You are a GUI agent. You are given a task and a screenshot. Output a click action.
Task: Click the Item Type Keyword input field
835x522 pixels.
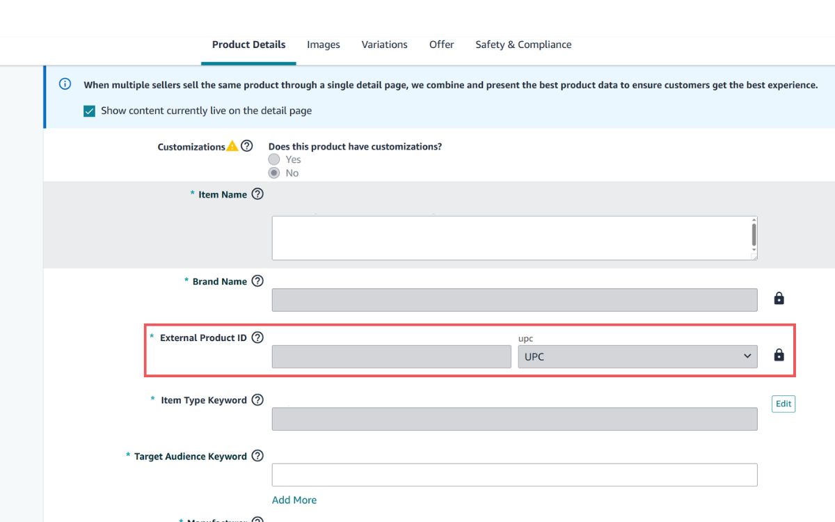tap(514, 419)
